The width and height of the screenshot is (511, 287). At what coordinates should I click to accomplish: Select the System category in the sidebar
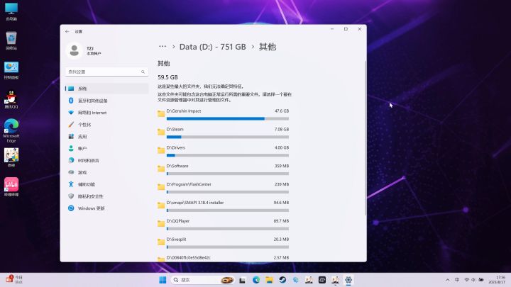pyautogui.click(x=106, y=89)
